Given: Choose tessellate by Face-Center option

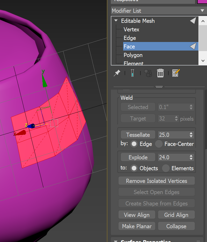Looking at the screenshot, I should [159, 144].
